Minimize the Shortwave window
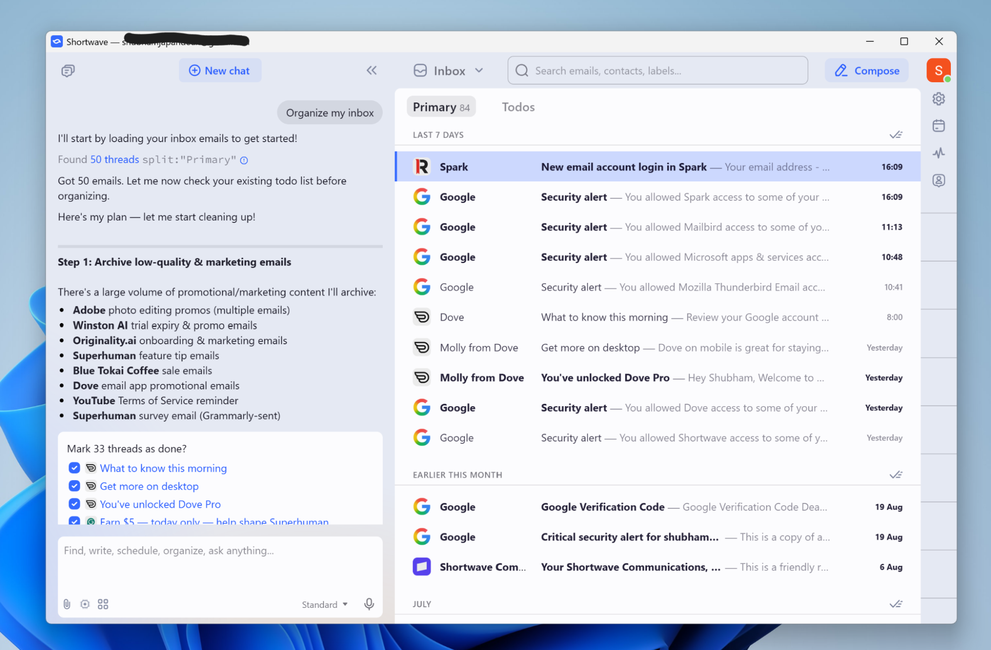 (870, 42)
